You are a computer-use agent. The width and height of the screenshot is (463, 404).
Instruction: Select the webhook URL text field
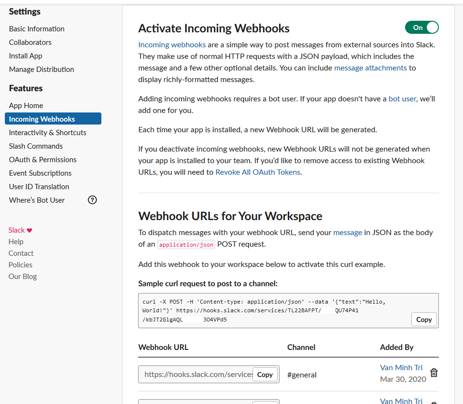click(x=195, y=374)
